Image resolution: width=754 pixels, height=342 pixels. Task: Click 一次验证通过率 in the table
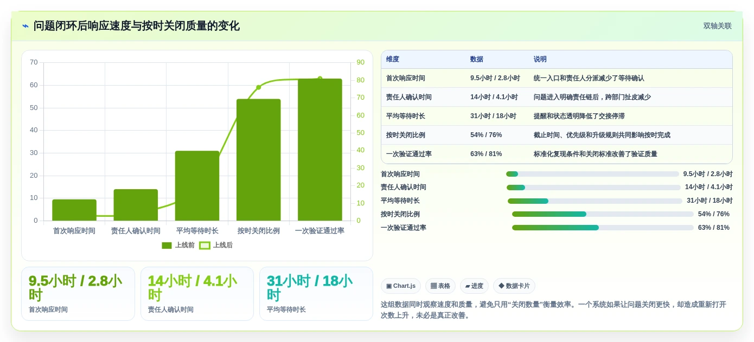point(409,154)
